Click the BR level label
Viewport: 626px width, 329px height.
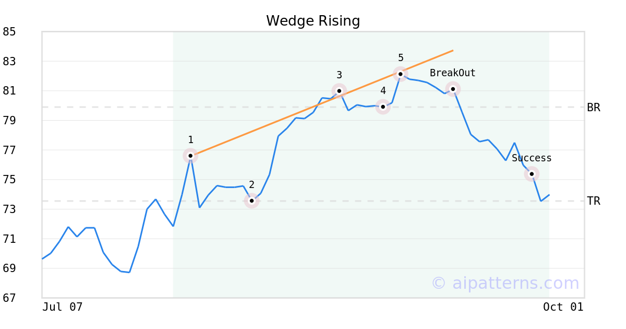point(594,108)
